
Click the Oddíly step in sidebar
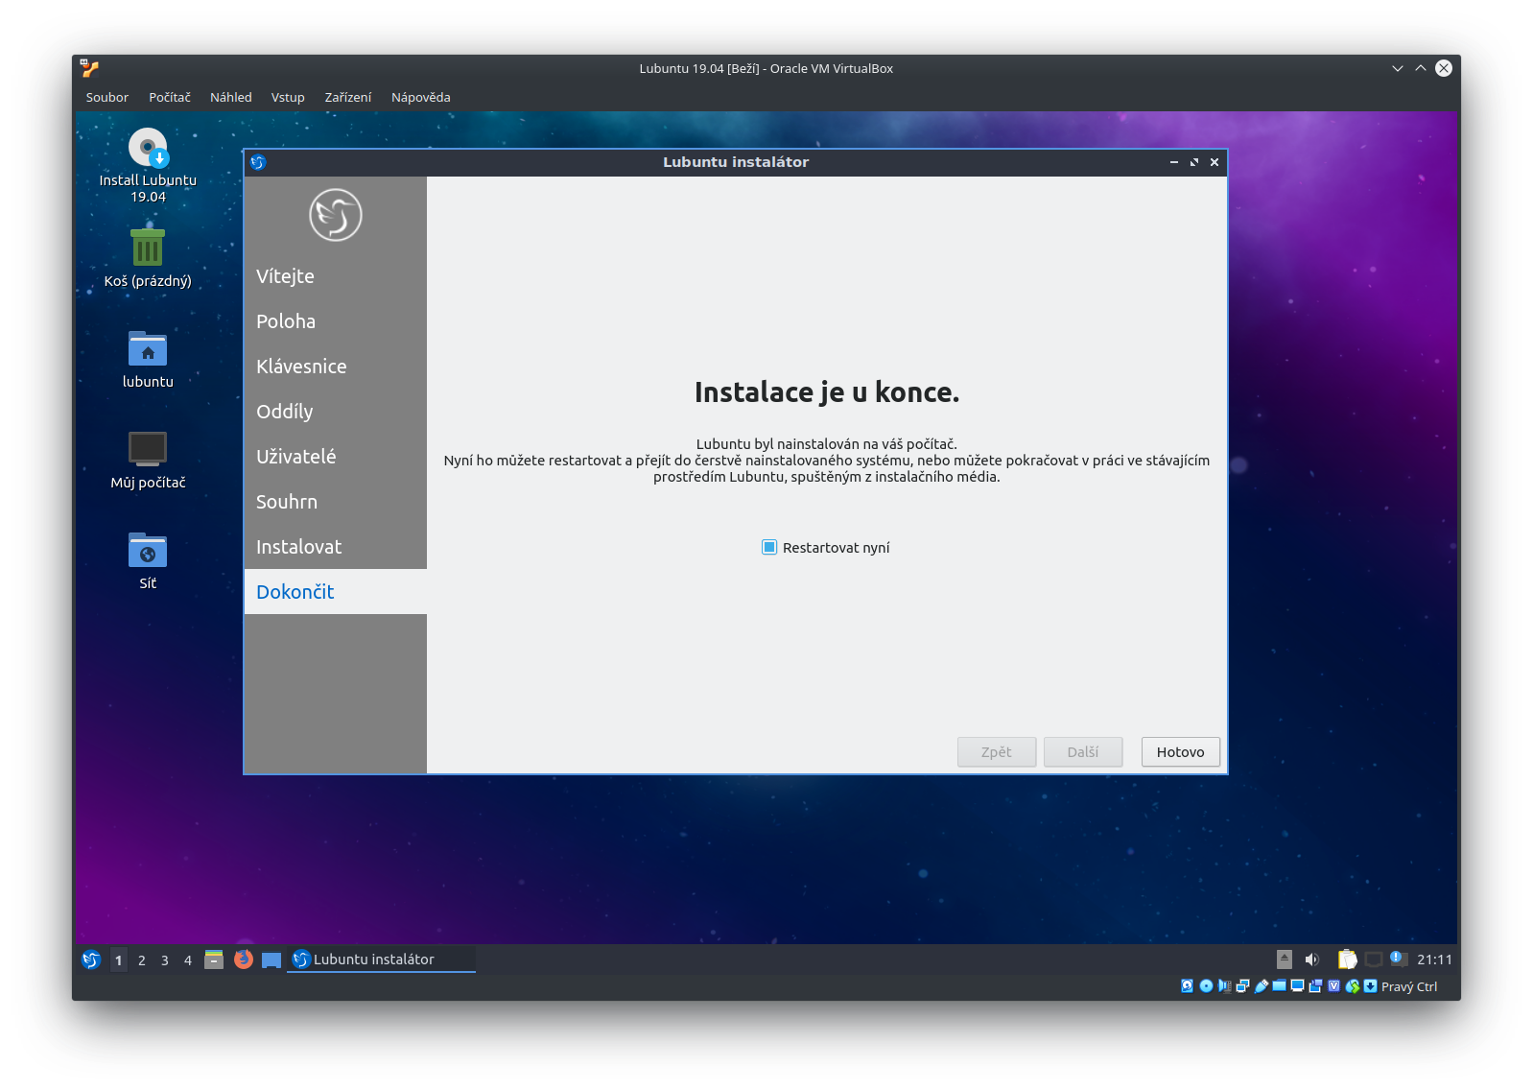pyautogui.click(x=336, y=412)
